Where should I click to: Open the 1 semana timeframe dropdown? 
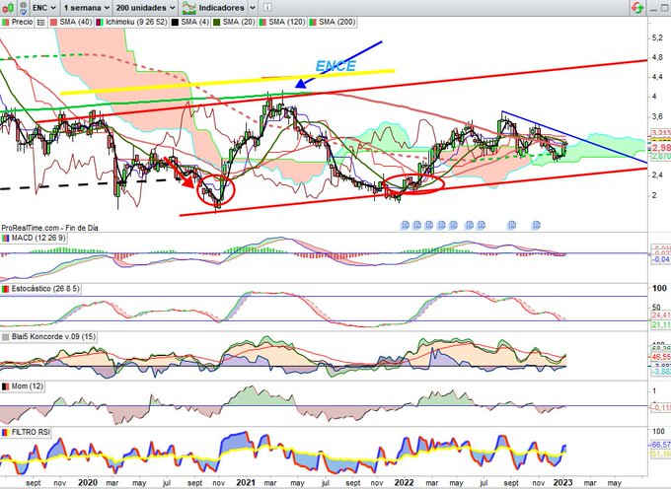[x=87, y=8]
